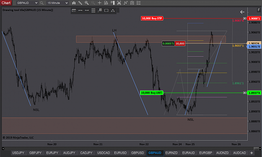Screen dimensions: 262x157
Task: Select the horizontal arrow line tool in tile
Action: point(87,10)
